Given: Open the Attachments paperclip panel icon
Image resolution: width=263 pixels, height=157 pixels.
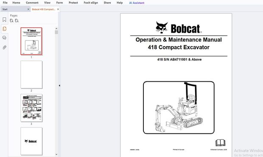Looking at the screenshot, I should tap(5, 47).
